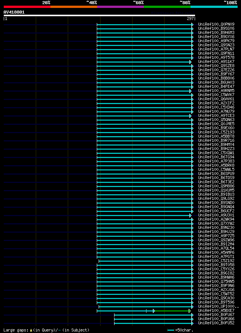This screenshot has width=241, height=333.
Task: Select the UniRef100_B6SPU9 hit label
Action: tap(217, 173)
